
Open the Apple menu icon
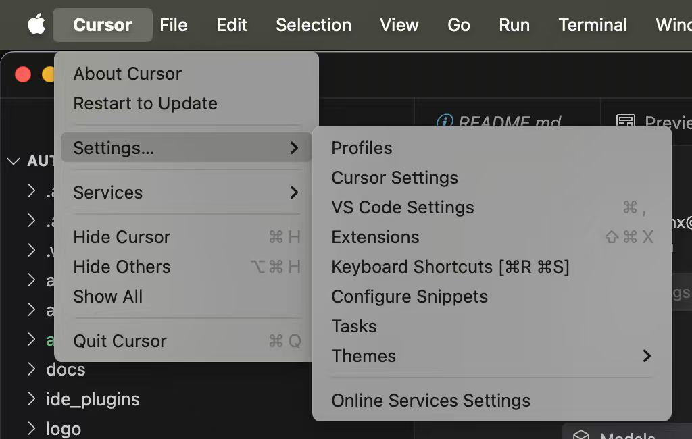click(x=36, y=25)
